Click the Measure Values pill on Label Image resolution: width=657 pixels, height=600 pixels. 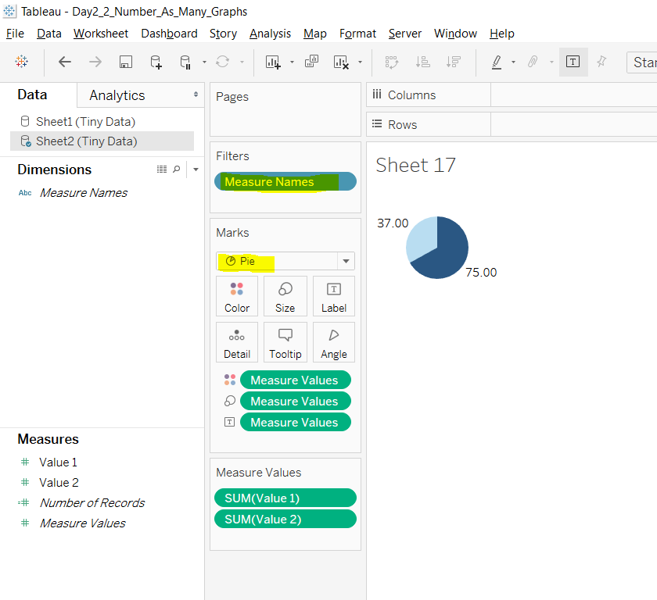(296, 422)
